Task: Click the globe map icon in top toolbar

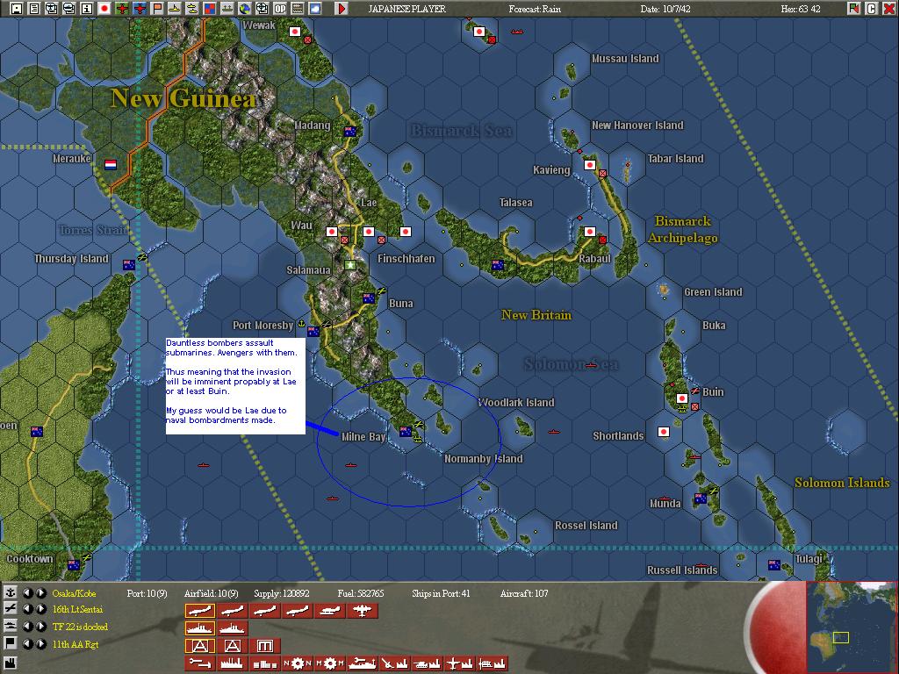Action: (x=245, y=9)
